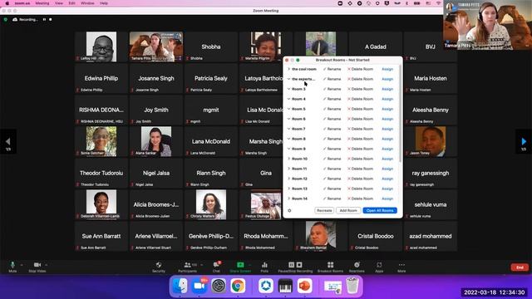
Task: Click the breakout rooms list scrollbar
Action: click(x=401, y=114)
